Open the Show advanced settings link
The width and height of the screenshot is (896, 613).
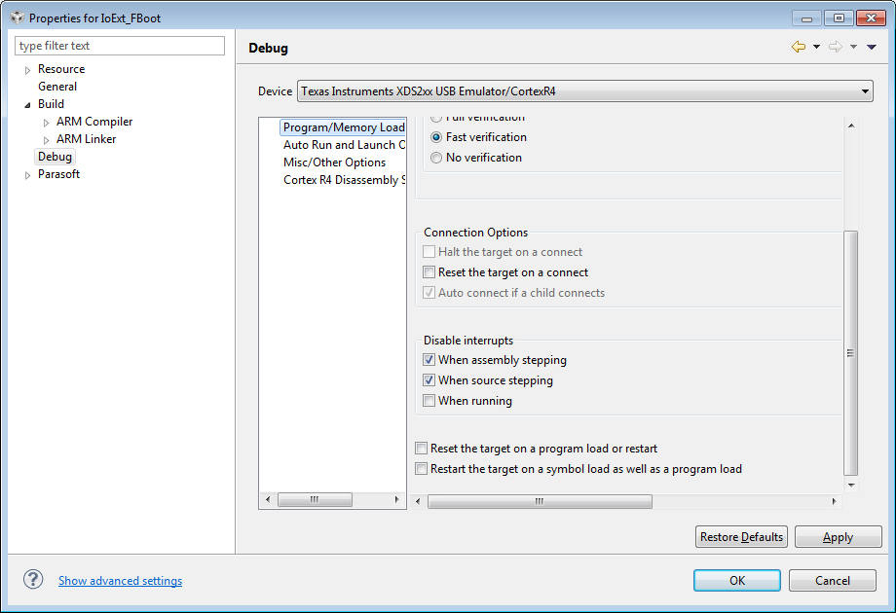[120, 581]
